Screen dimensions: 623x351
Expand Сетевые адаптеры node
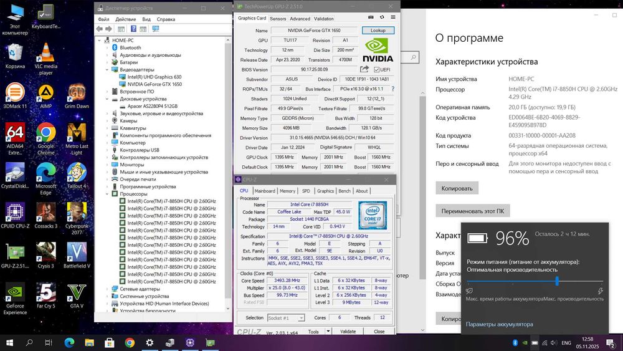point(107,289)
